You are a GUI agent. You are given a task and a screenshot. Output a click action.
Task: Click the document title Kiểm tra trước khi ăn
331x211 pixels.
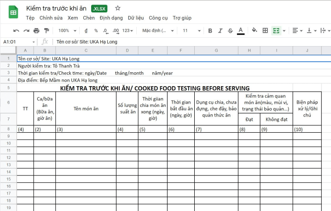click(56, 8)
